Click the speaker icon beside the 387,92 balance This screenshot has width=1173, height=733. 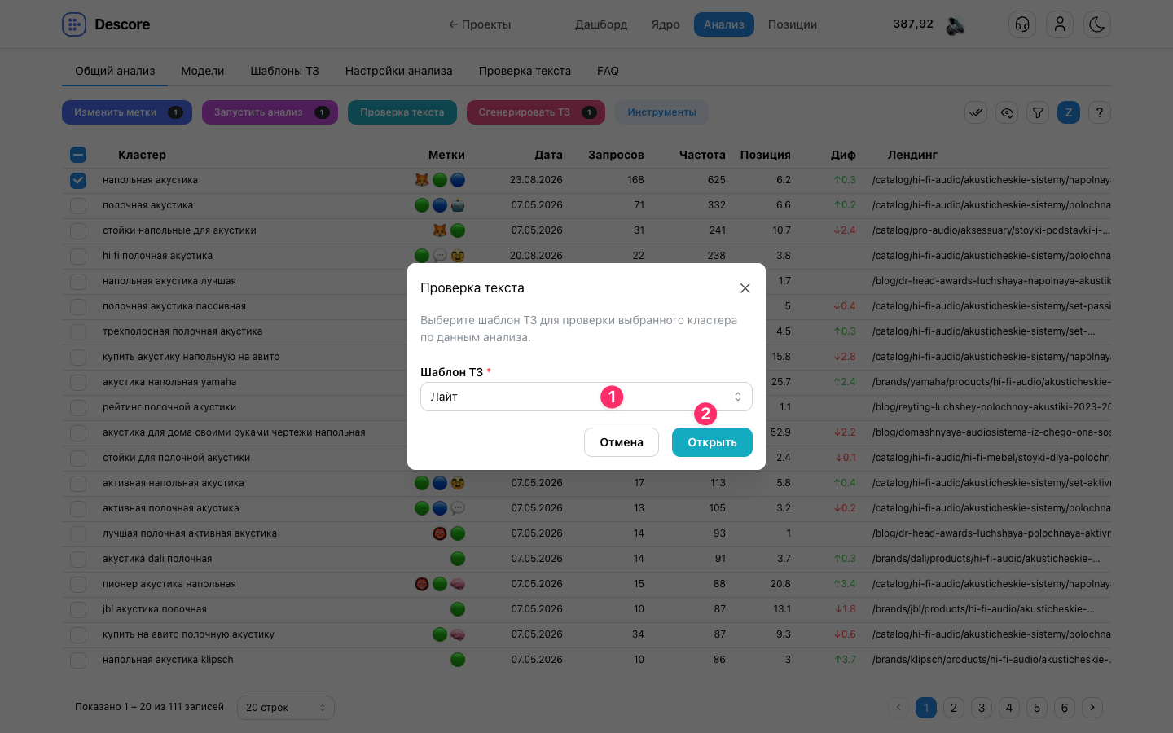(x=956, y=25)
